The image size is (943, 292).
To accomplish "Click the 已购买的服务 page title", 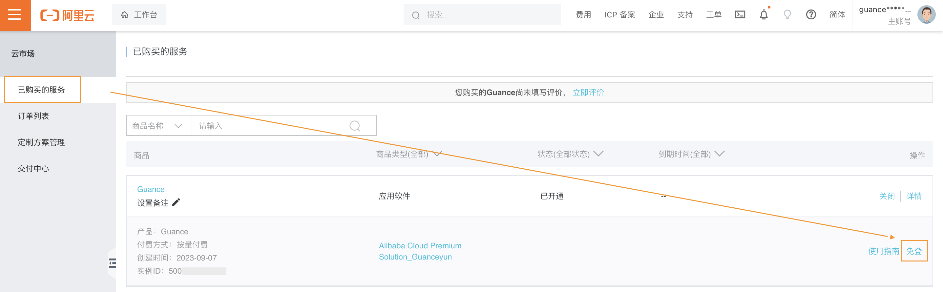I will pyautogui.click(x=160, y=52).
